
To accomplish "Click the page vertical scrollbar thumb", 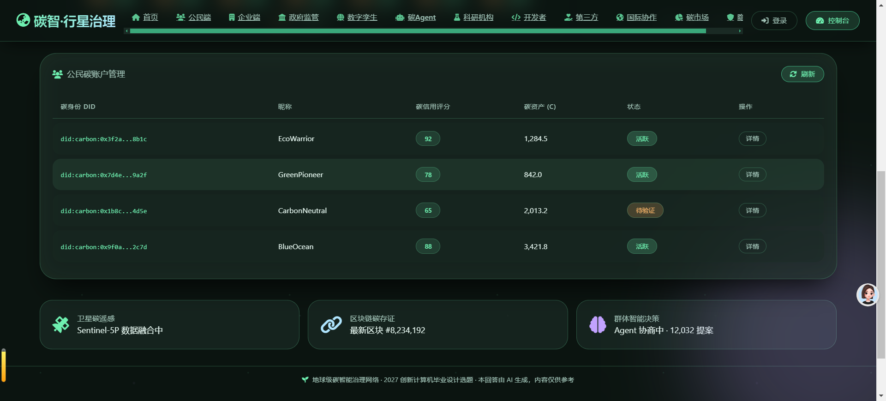I will 881,264.
